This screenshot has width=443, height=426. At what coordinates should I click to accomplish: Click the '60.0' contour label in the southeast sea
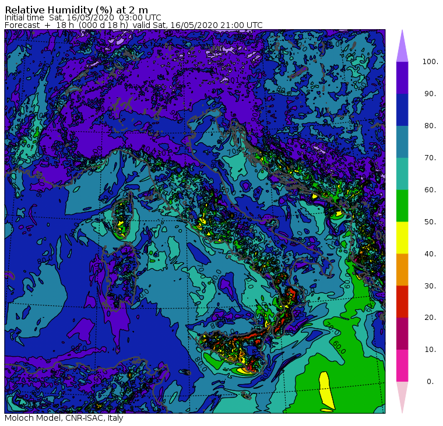tap(339, 347)
